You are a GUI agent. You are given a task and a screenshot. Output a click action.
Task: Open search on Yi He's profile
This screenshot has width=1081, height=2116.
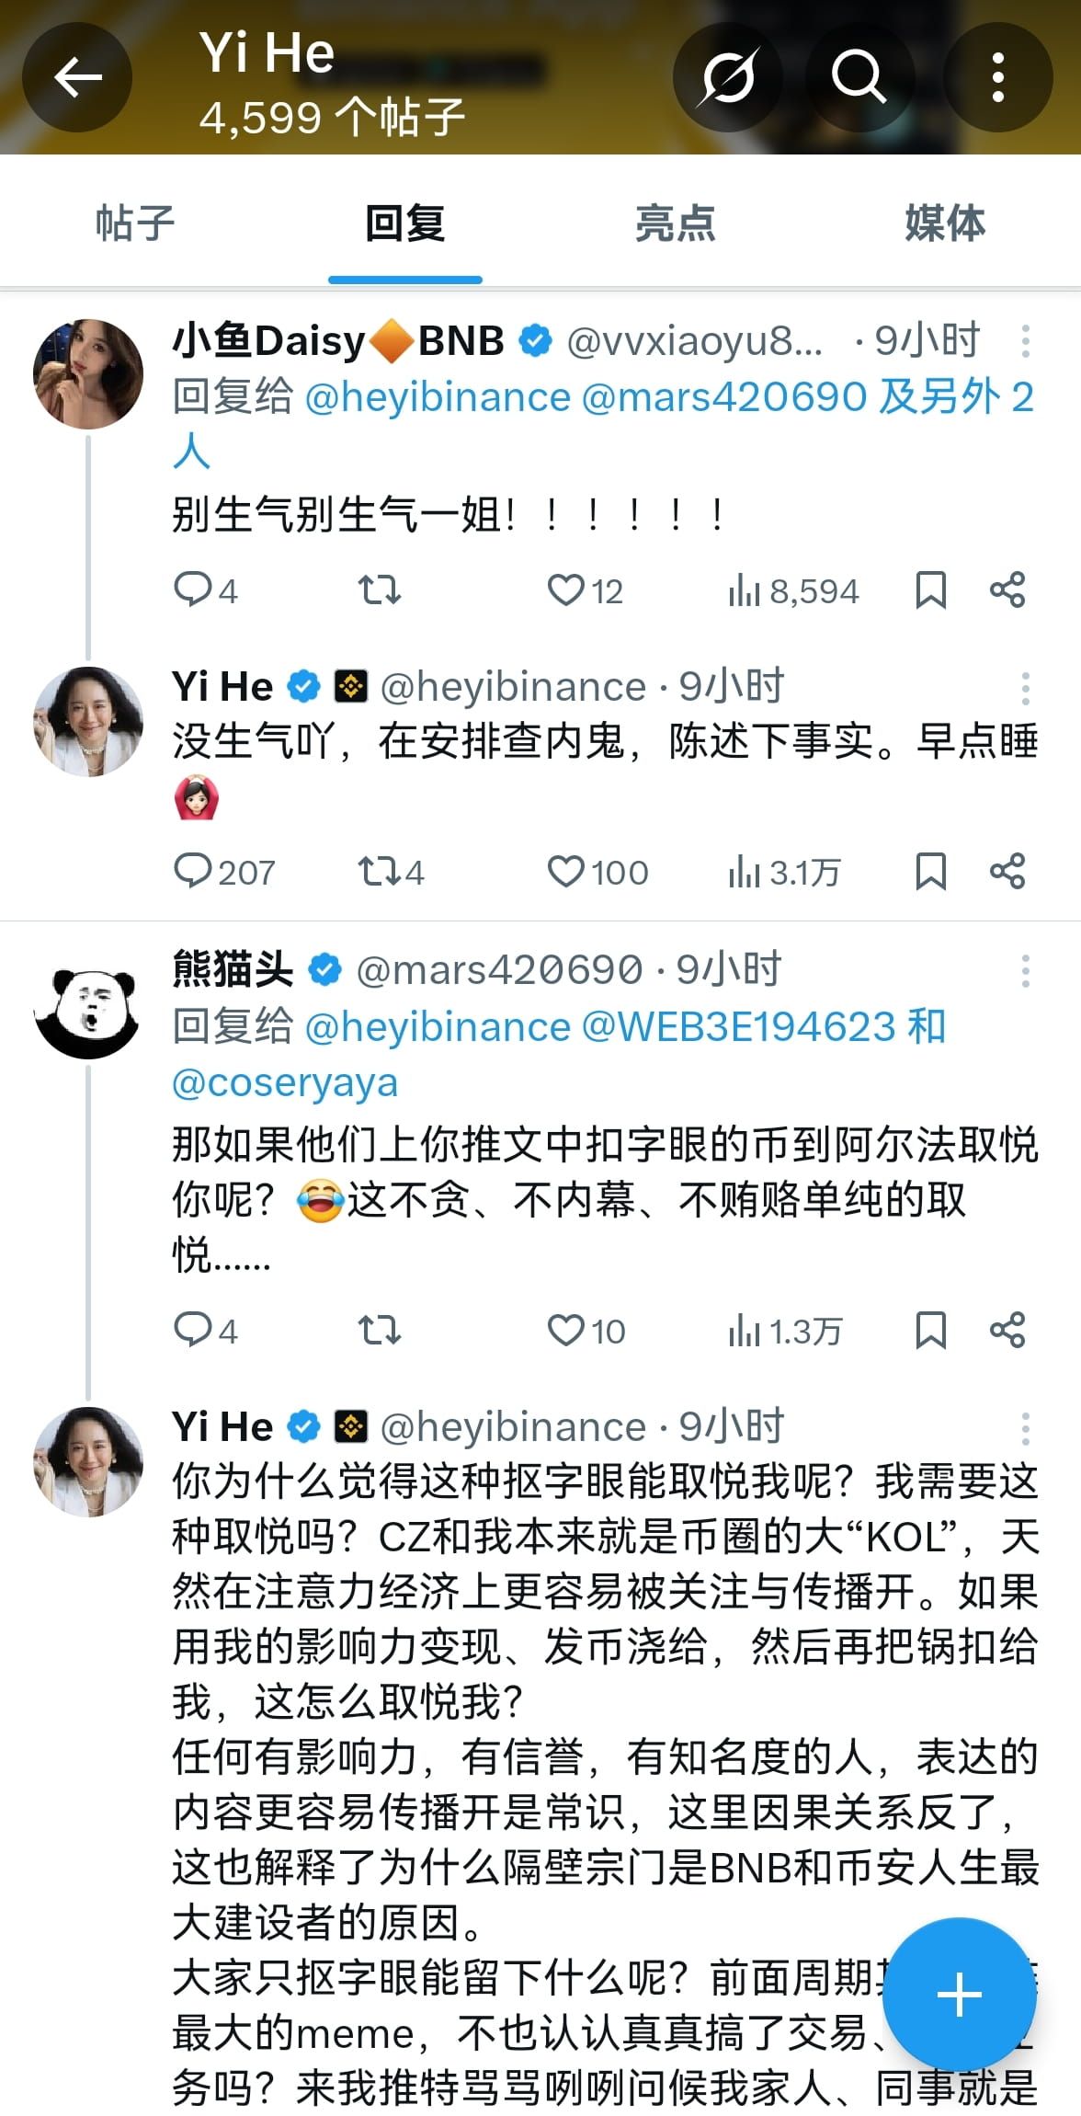[859, 77]
